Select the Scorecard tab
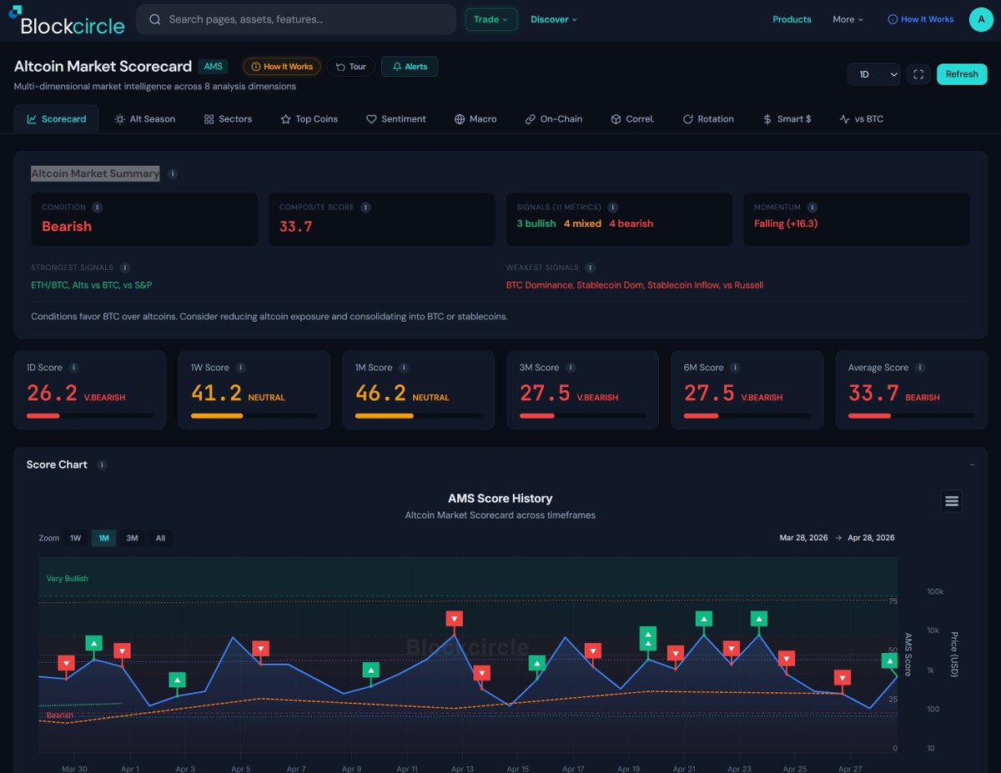Image resolution: width=1001 pixels, height=773 pixels. 57,119
